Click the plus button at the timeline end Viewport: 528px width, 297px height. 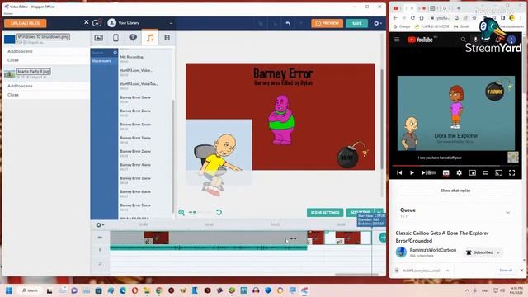(383, 238)
